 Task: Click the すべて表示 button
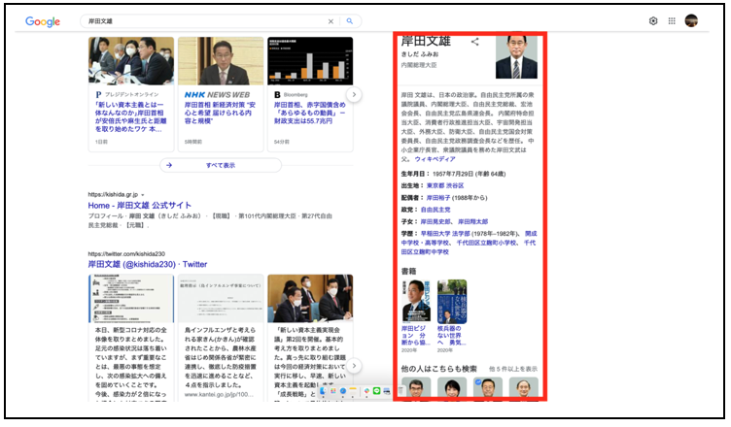221,165
